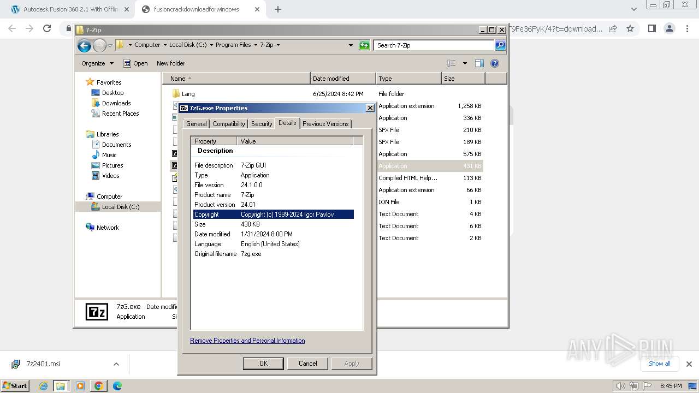699x393 pixels.
Task: Switch to Security tab
Action: pos(262,124)
